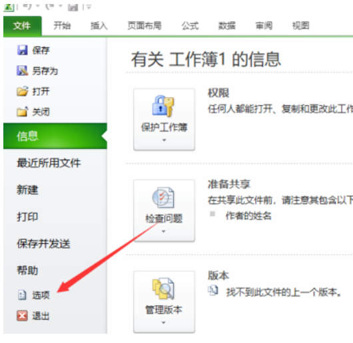Click the documents with magnifier icon
353x343 pixels.
point(163,288)
